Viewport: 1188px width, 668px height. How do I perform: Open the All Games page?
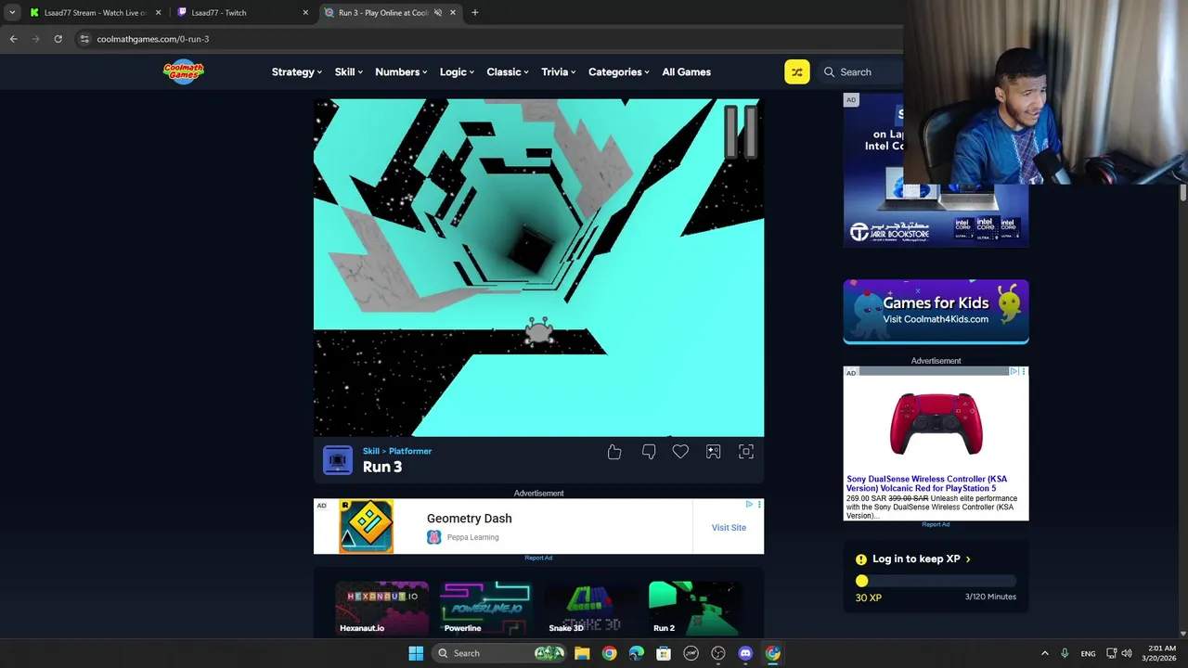pos(687,71)
